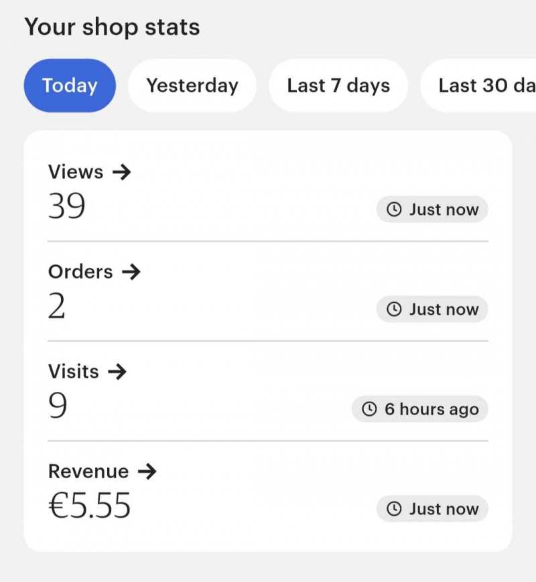Click the arrow icon next to Orders
This screenshot has height=582, width=536.
click(x=131, y=272)
